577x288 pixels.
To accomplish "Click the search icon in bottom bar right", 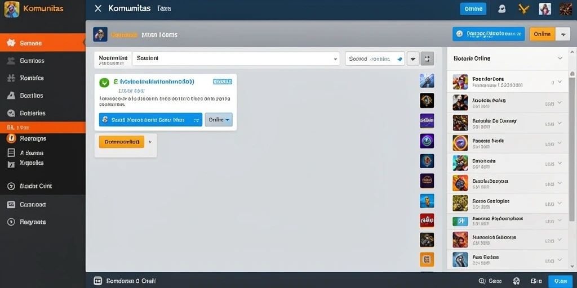I will point(482,281).
